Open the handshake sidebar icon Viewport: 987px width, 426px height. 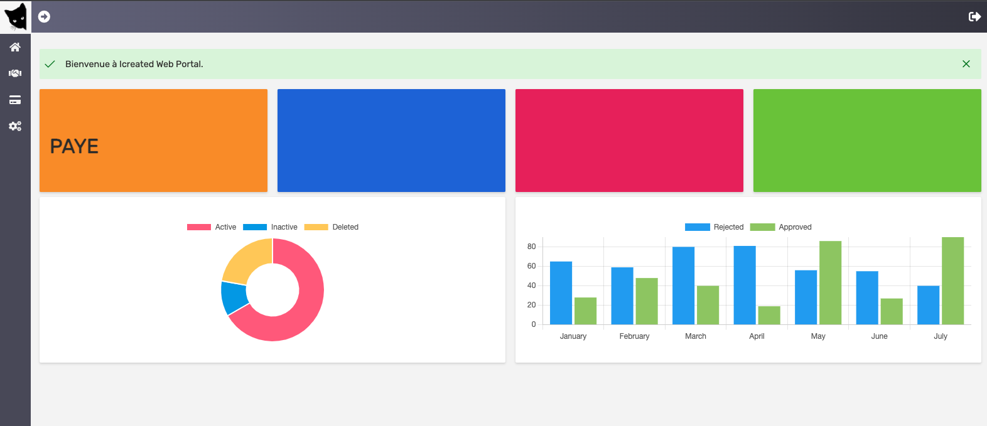[15, 73]
